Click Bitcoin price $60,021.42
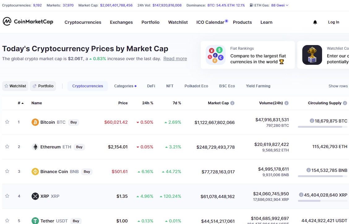The image size is (349, 224). pyautogui.click(x=116, y=122)
